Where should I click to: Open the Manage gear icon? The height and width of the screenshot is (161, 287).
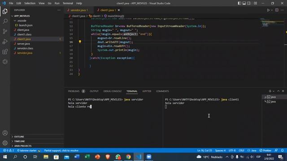[5, 143]
